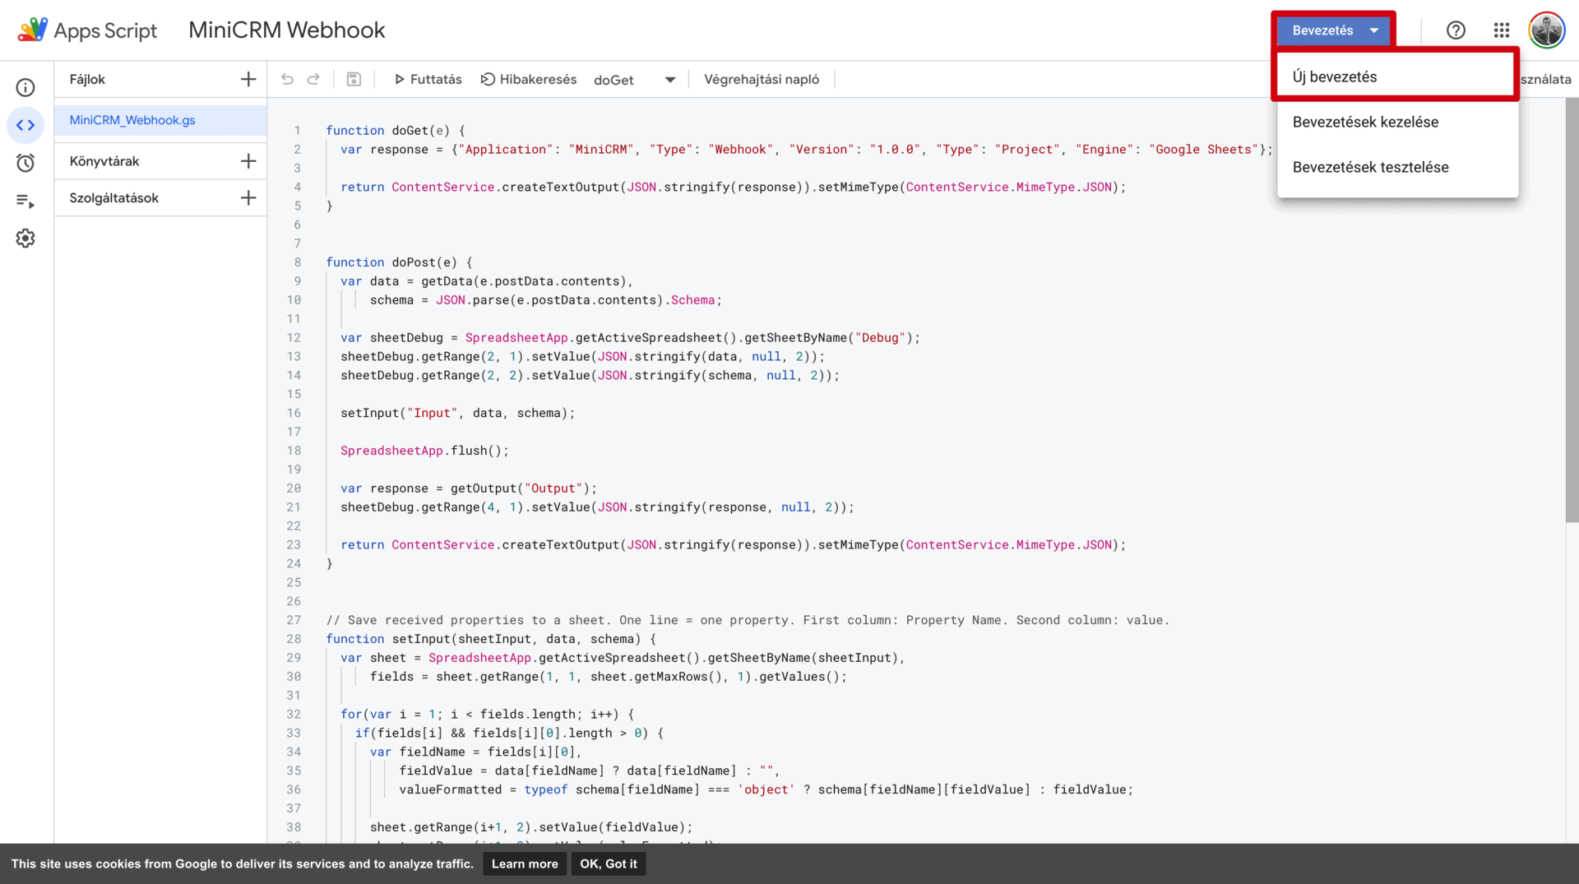Viewport: 1579px width, 884px height.
Task: Click the comment on line 27
Action: click(x=748, y=620)
